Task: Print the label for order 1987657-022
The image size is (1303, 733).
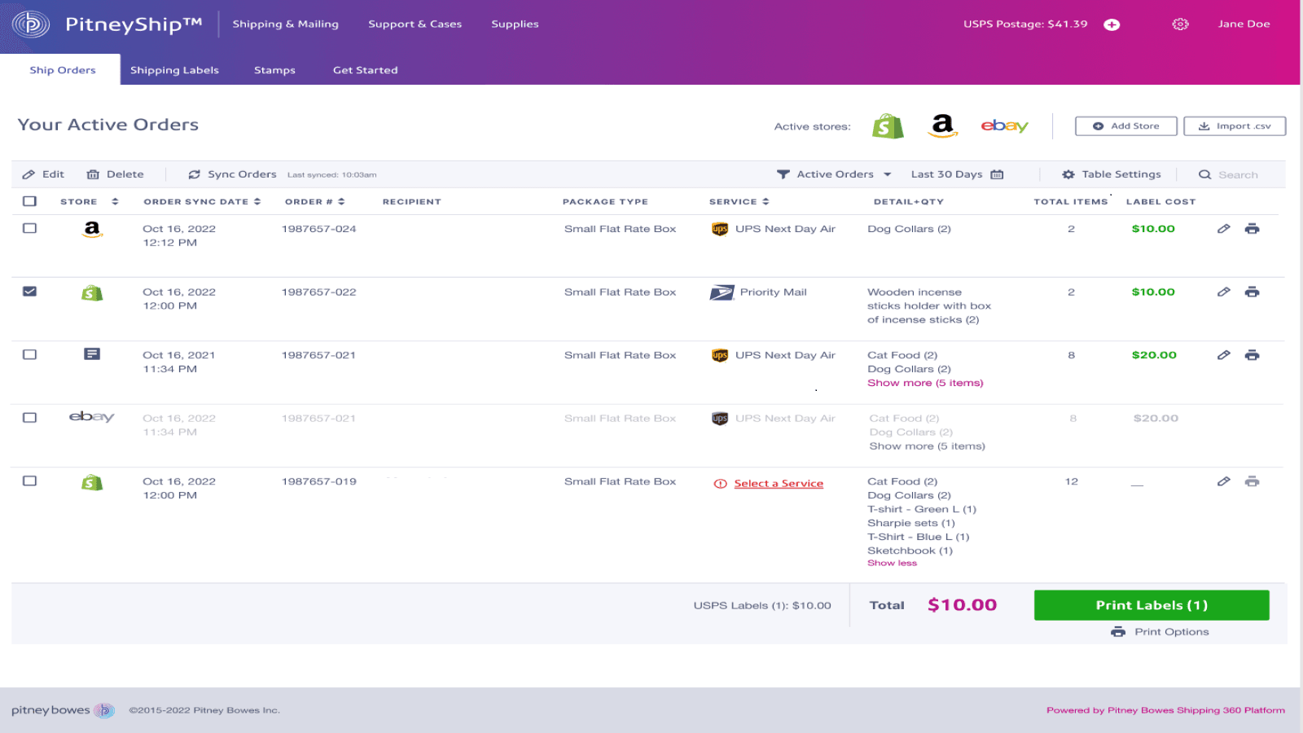Action: click(x=1253, y=291)
